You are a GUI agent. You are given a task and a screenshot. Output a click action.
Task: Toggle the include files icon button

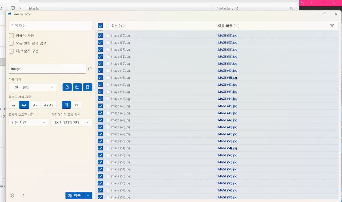[x=67, y=87]
